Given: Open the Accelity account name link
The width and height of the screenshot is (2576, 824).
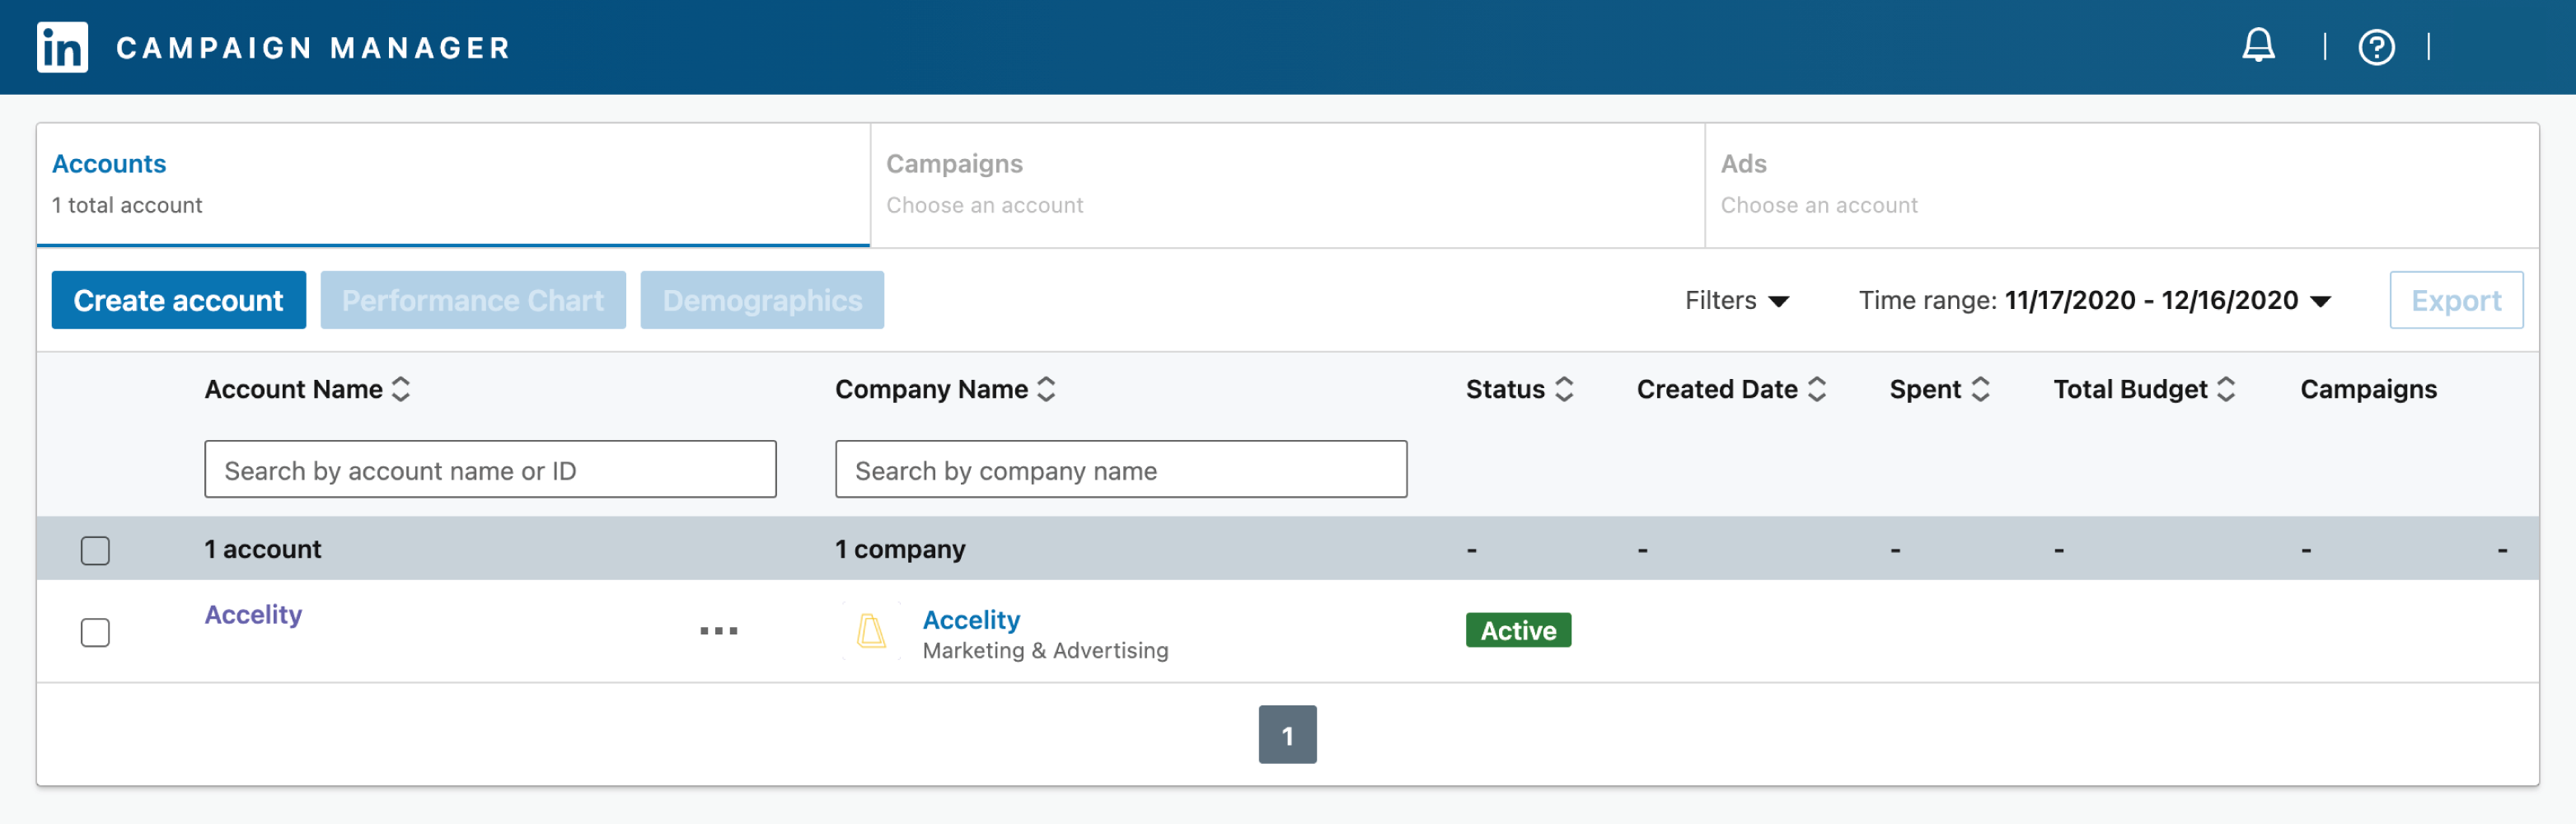Looking at the screenshot, I should pyautogui.click(x=253, y=614).
